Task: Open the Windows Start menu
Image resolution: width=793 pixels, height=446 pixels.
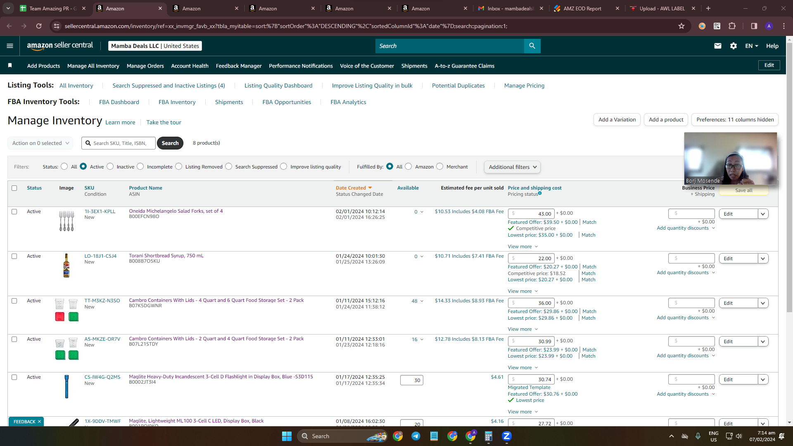Action: pyautogui.click(x=287, y=436)
